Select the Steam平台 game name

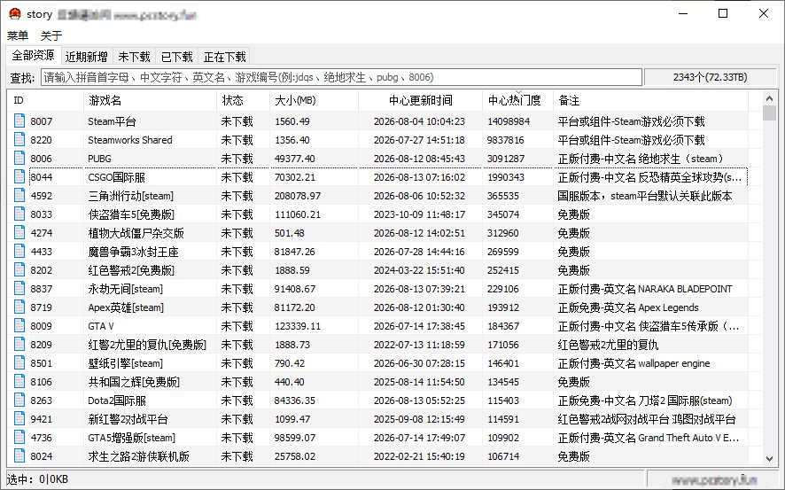(112, 121)
